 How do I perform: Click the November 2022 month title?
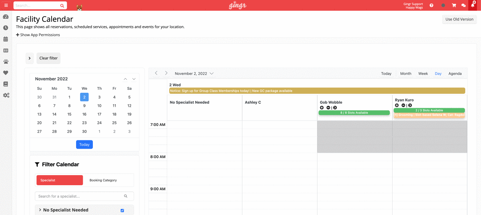point(51,79)
